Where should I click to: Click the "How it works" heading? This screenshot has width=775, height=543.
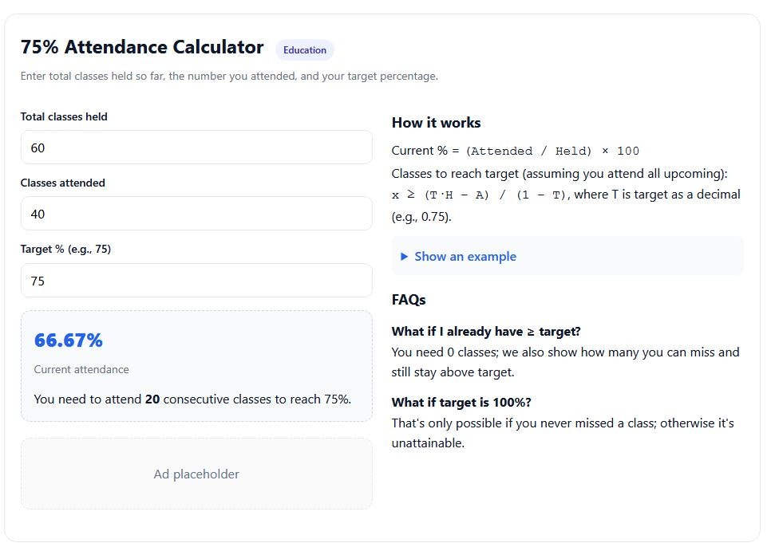pos(436,122)
